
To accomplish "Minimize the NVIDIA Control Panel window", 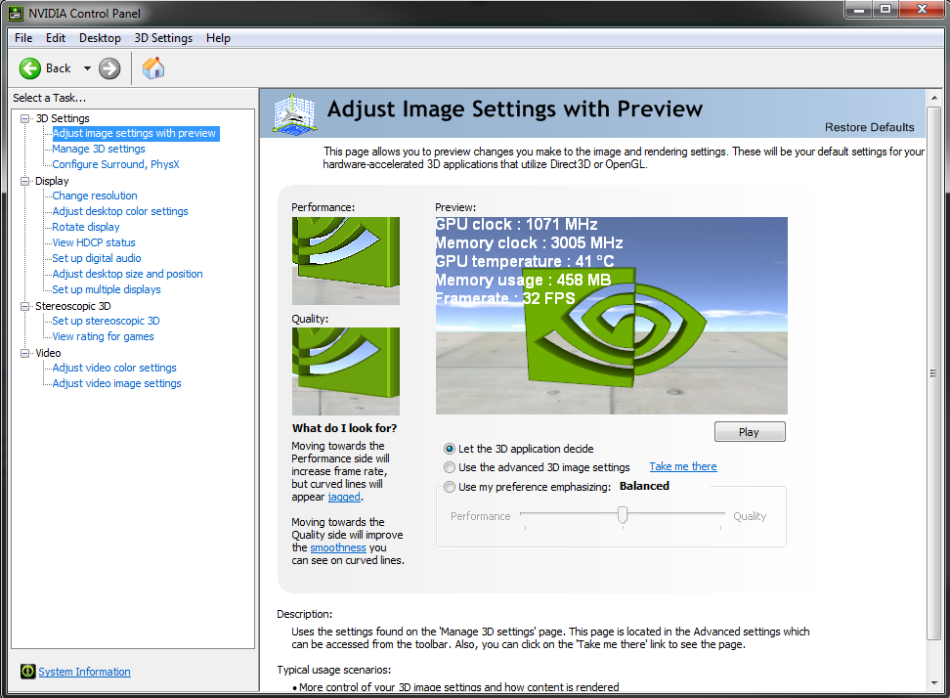I will (x=858, y=9).
